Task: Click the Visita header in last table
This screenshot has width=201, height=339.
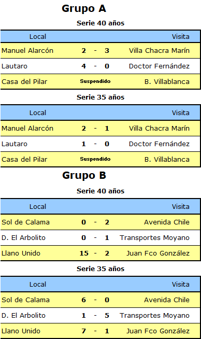Action: tap(181, 285)
